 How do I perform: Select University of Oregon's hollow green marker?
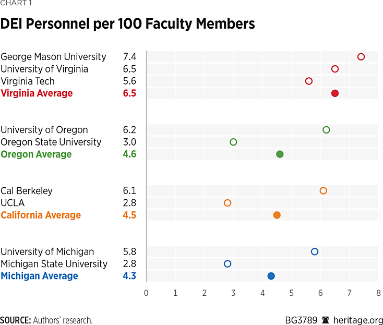[x=326, y=130]
